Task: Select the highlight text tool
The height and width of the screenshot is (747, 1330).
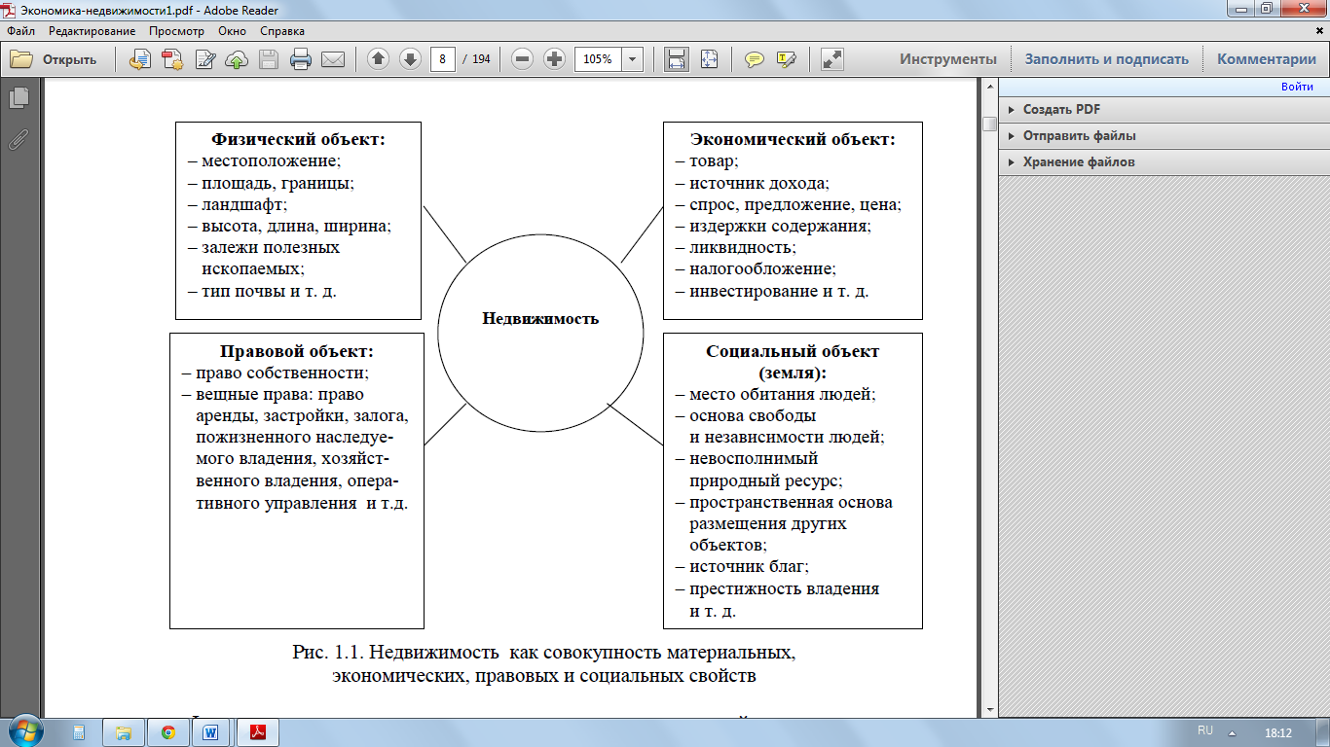Action: pyautogui.click(x=787, y=59)
